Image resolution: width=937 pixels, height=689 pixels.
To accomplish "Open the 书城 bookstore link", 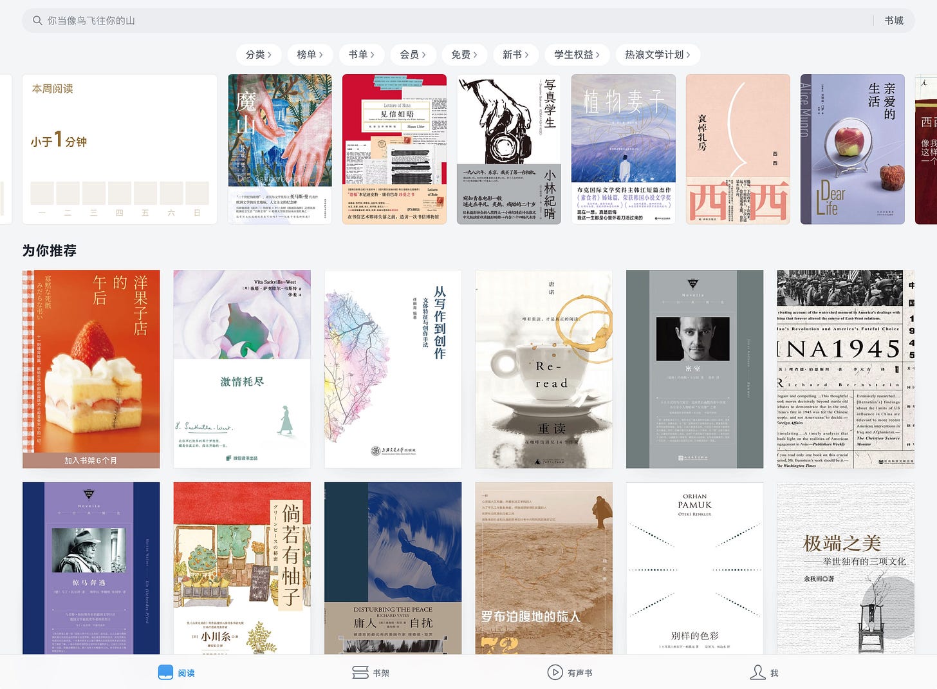I will coord(894,21).
